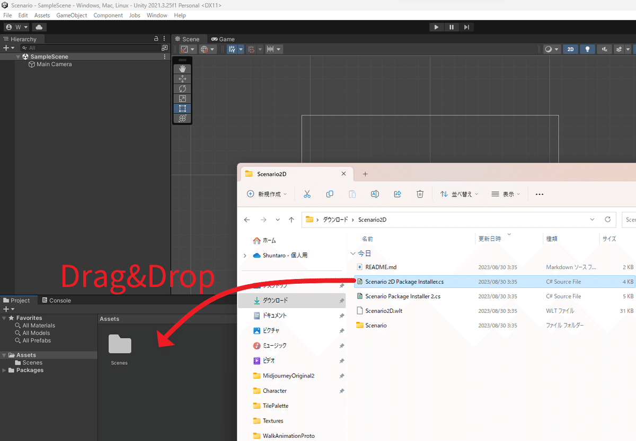The image size is (636, 441).
Task: Collapse the SampleScene tree node
Action: point(18,57)
